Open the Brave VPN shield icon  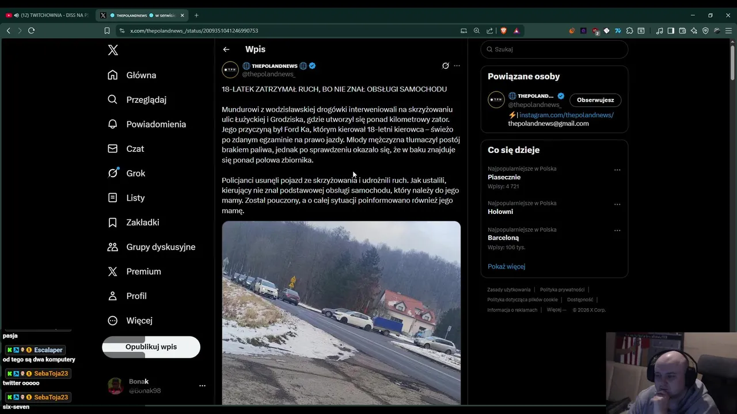point(705,30)
